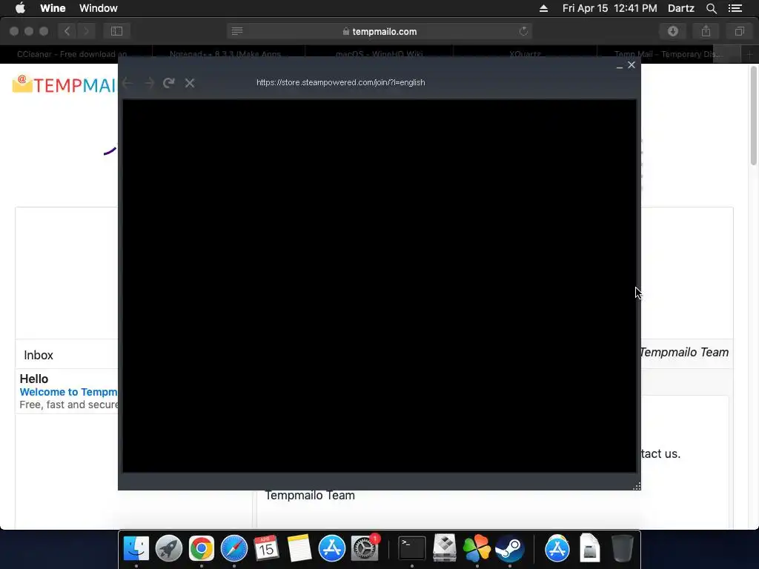
Task: Click Safari forward navigation arrow
Action: pyautogui.click(x=86, y=31)
